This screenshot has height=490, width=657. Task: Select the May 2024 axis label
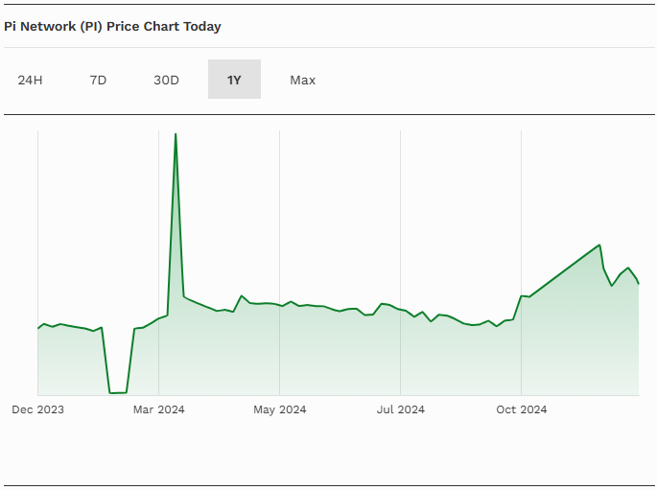(279, 409)
